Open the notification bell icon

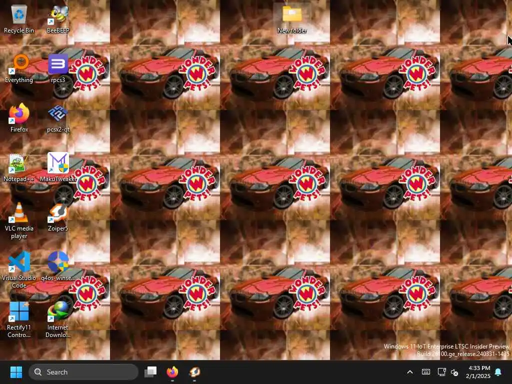(498, 372)
